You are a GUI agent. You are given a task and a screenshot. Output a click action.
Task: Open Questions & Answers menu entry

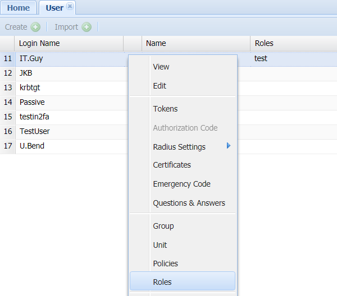coord(189,203)
